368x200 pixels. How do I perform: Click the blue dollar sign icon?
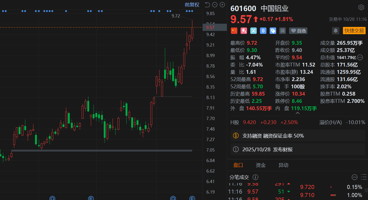263,31
